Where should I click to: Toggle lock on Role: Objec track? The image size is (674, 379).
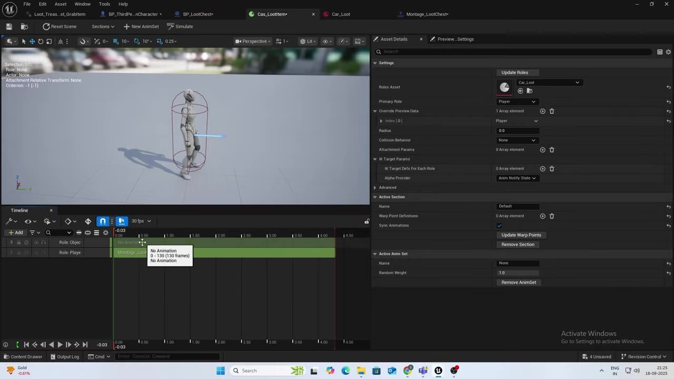click(19, 243)
